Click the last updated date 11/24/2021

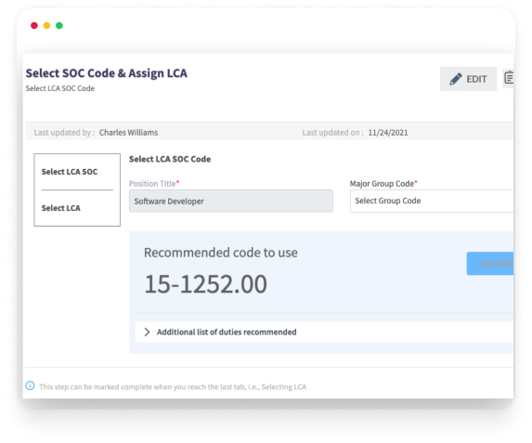[x=388, y=133]
